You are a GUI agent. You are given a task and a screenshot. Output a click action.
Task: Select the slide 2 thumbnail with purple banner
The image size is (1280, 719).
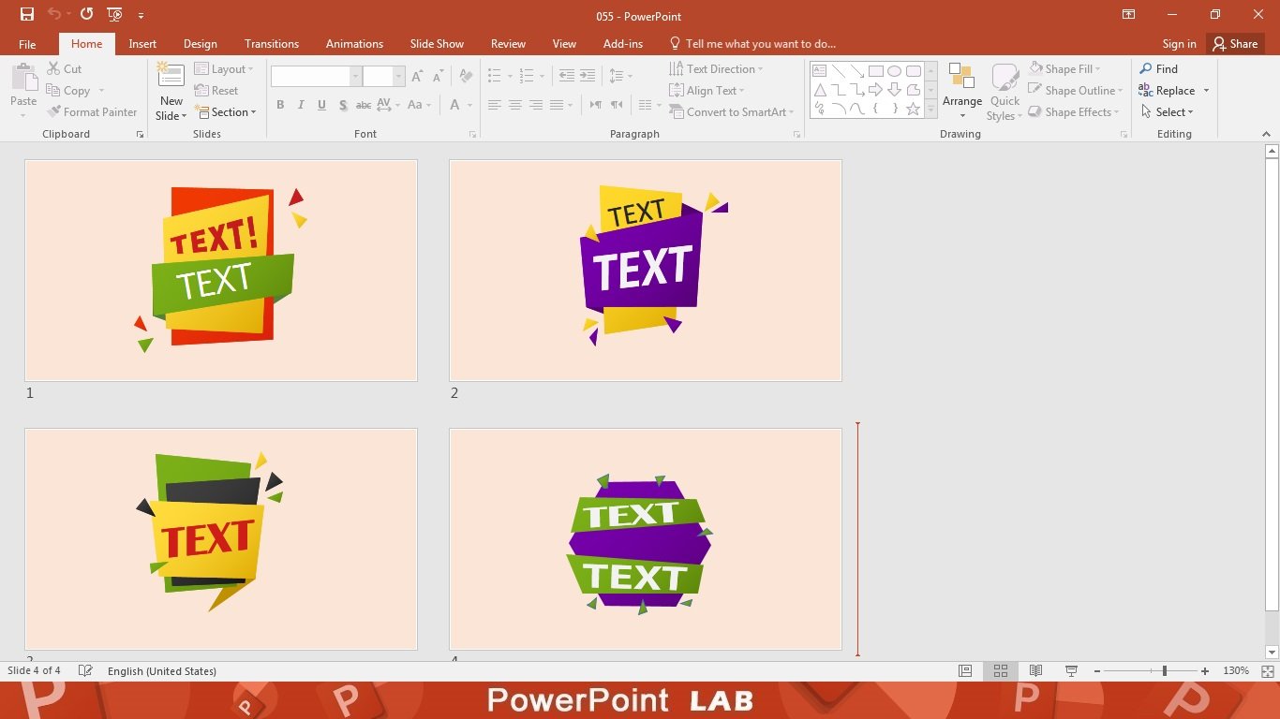[x=645, y=270]
